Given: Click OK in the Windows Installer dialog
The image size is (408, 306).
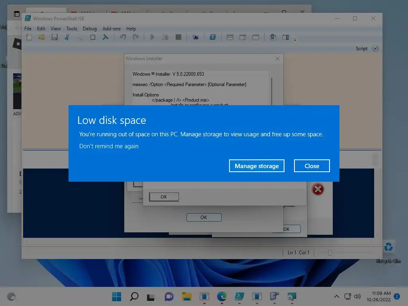Looking at the screenshot, I should 204,217.
